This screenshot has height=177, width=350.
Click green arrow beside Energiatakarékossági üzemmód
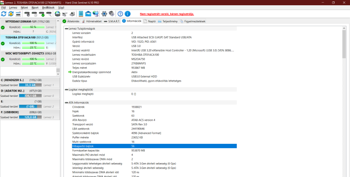(x=70, y=72)
